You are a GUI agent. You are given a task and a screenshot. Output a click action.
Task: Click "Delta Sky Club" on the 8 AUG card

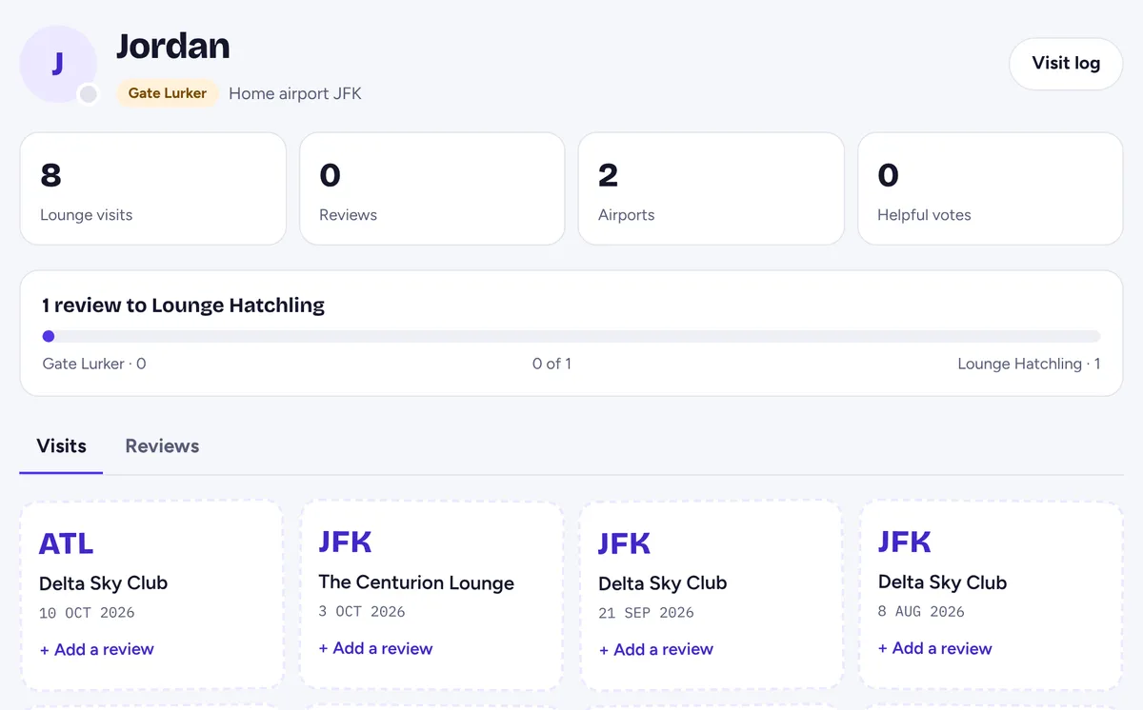pyautogui.click(x=942, y=582)
